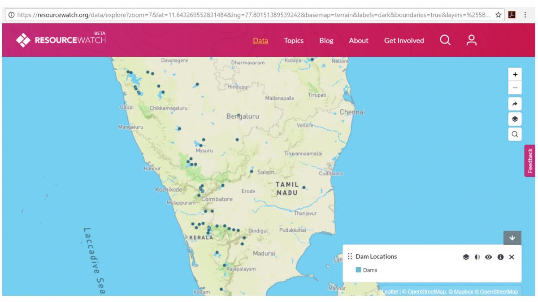
Task: Open the Feedback side tab
Action: [530, 161]
